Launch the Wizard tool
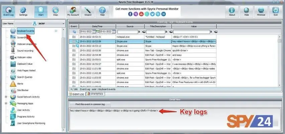The height and width of the screenshot is (134, 285). [88, 12]
